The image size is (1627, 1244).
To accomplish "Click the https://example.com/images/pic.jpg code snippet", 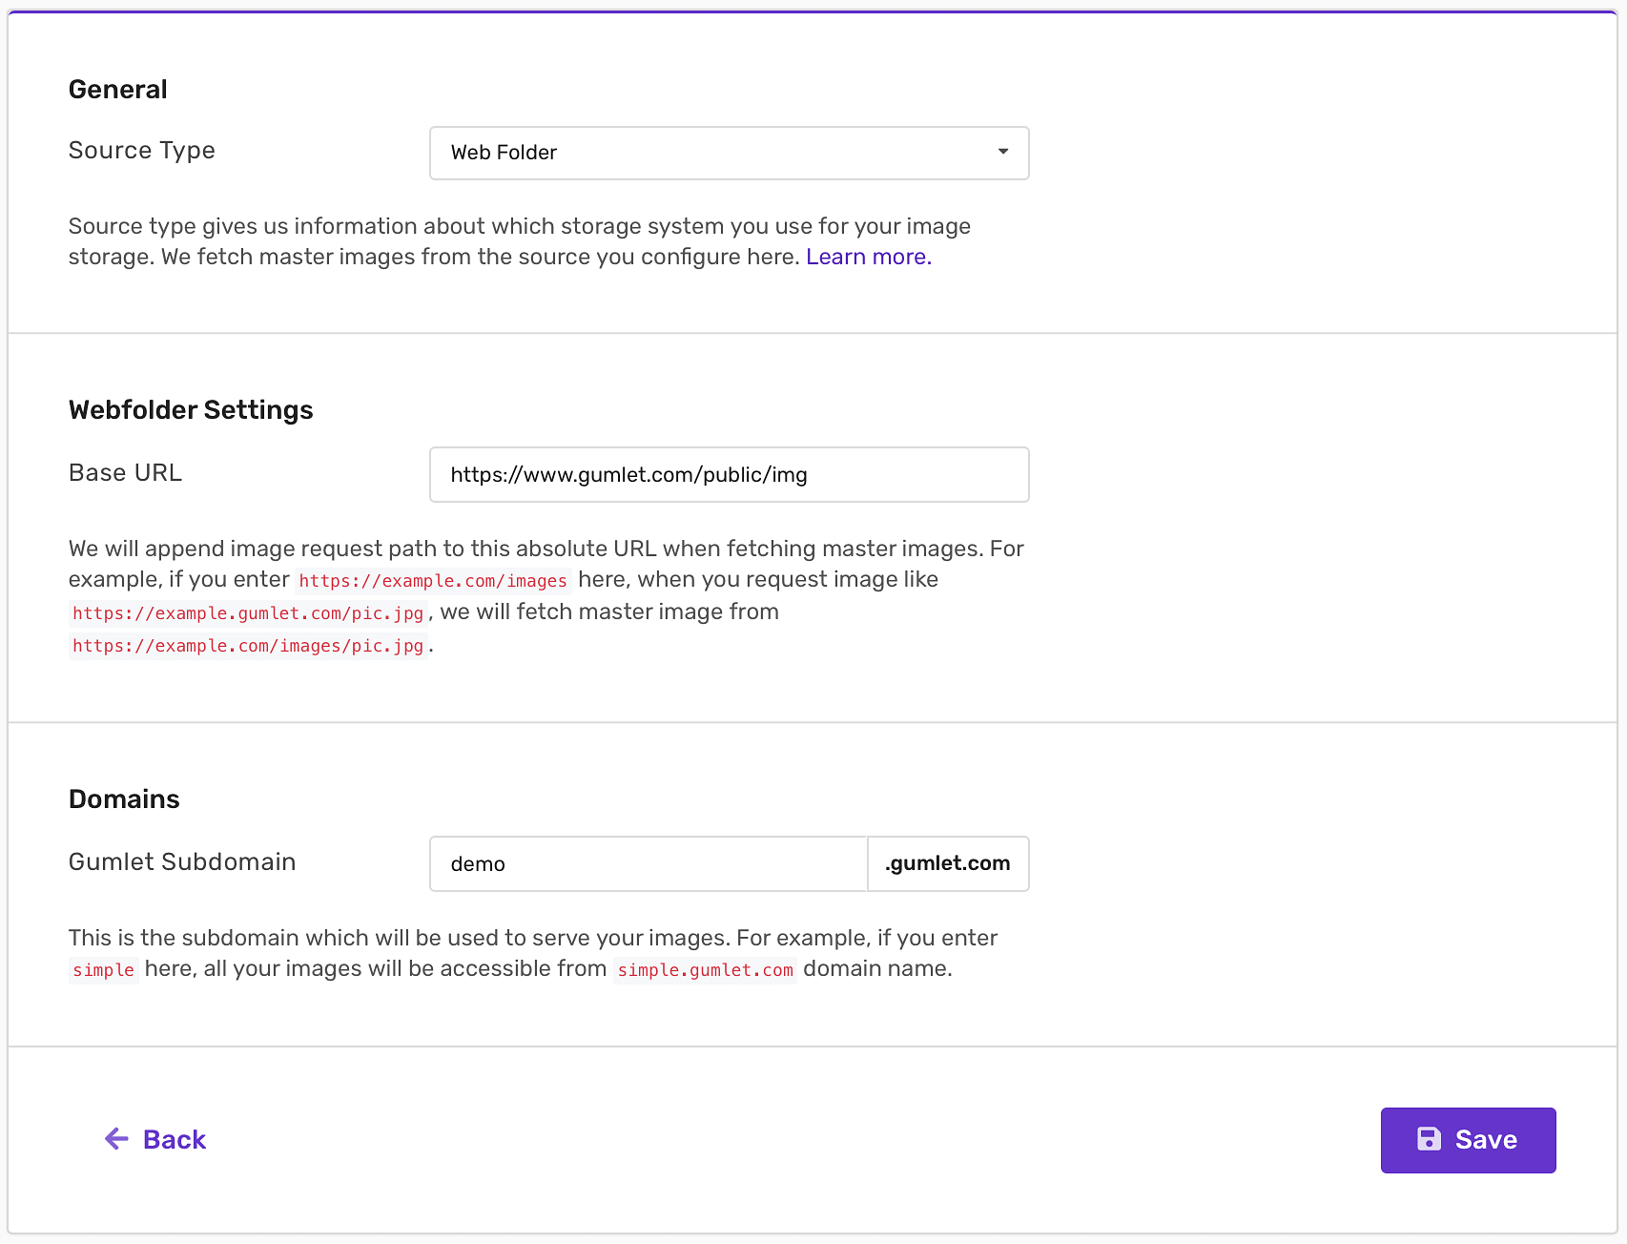I will [248, 645].
